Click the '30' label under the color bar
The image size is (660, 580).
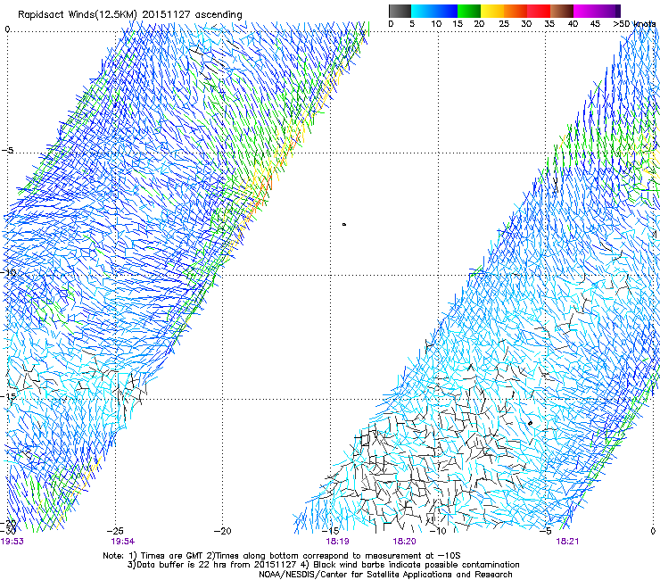526,23
